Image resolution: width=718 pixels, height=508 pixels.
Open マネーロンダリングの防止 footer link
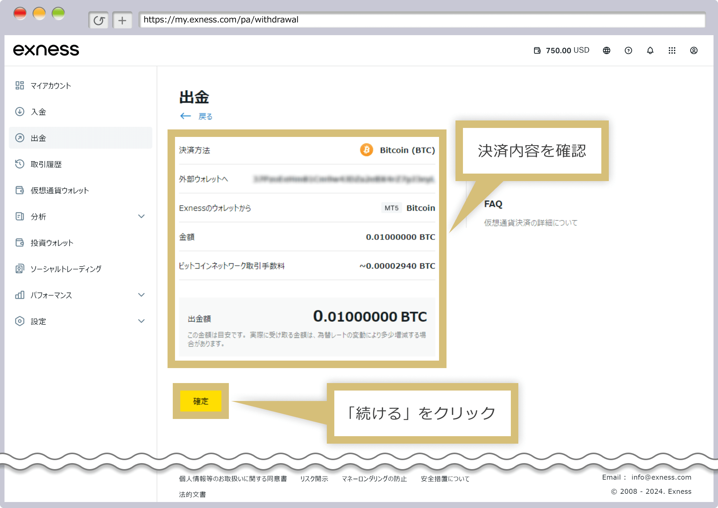point(374,479)
